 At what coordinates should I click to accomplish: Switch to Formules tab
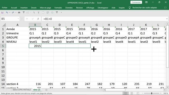[58, 8]
